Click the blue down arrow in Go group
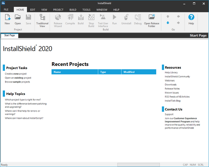The image size is (209, 167). [x=168, y=23]
